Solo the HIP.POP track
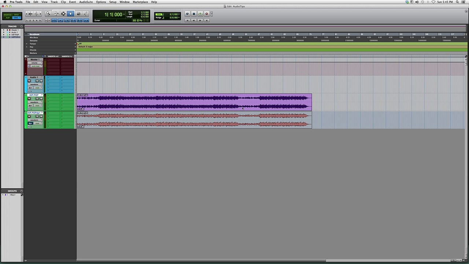This screenshot has width=469, height=264. (37, 99)
